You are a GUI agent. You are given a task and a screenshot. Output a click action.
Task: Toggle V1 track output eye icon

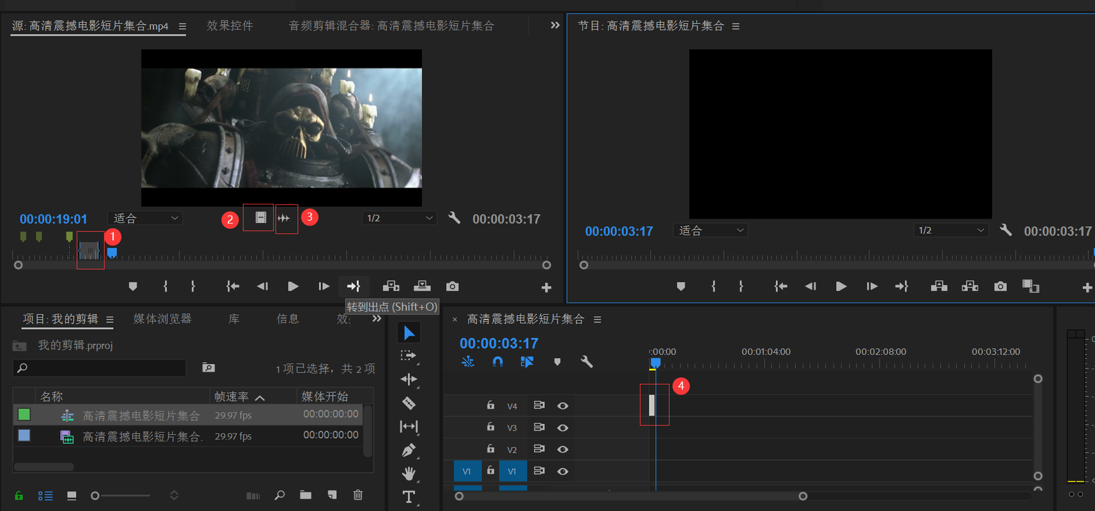coord(563,471)
